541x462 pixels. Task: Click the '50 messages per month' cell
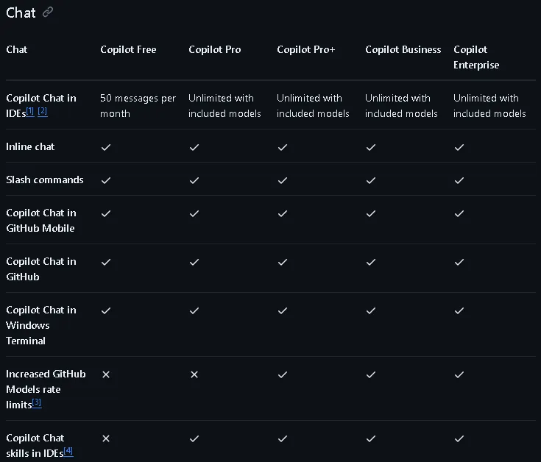138,106
